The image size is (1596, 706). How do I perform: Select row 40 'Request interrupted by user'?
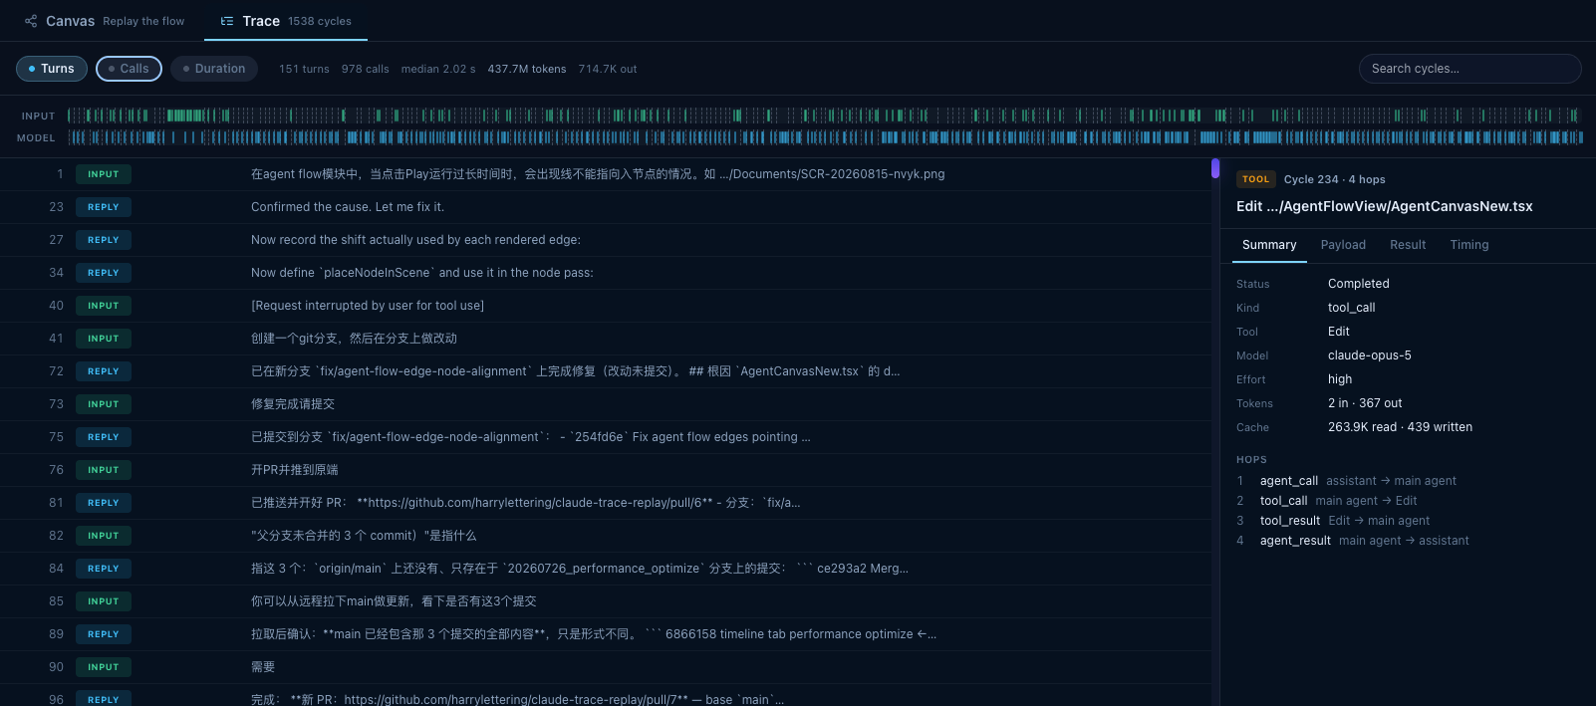pyautogui.click(x=606, y=306)
